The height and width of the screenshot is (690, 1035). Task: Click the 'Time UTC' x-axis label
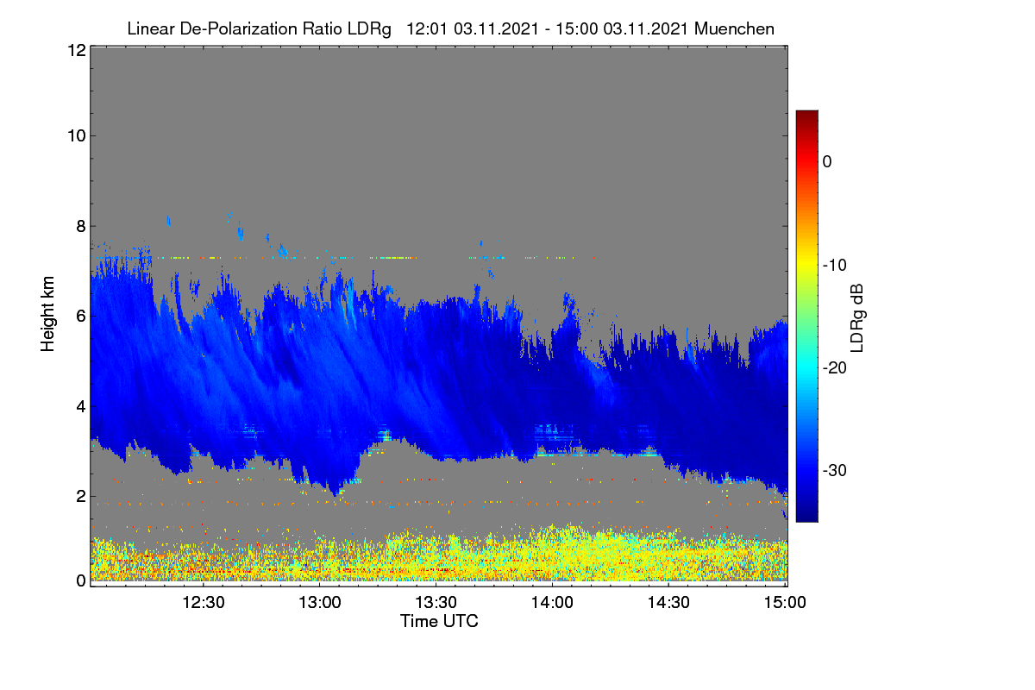pyautogui.click(x=439, y=621)
